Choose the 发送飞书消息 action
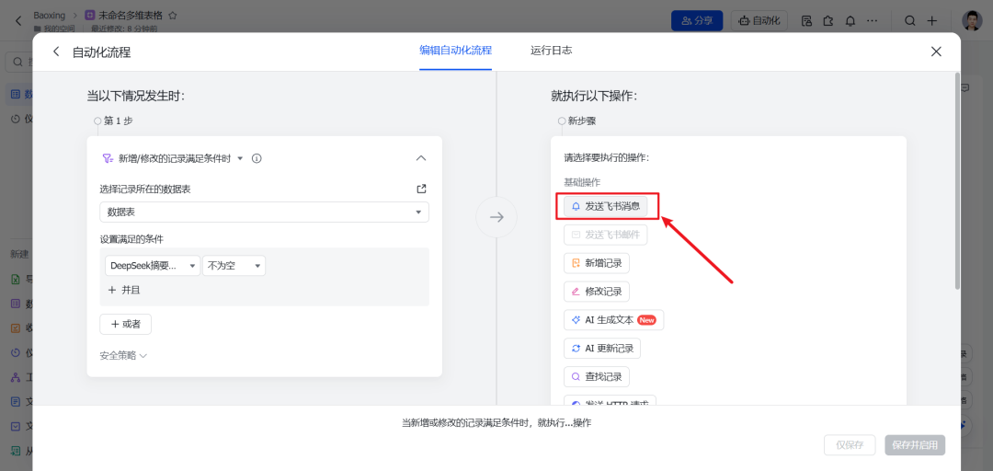The image size is (993, 471). [606, 206]
